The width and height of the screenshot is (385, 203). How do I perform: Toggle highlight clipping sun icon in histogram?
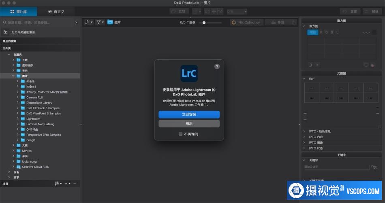point(317,65)
